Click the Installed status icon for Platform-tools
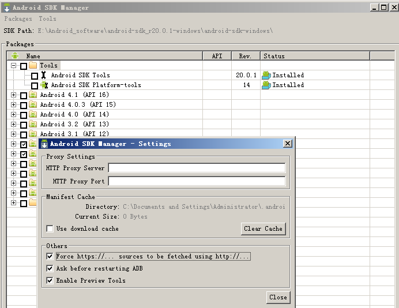The height and width of the screenshot is (308, 399). tap(266, 85)
